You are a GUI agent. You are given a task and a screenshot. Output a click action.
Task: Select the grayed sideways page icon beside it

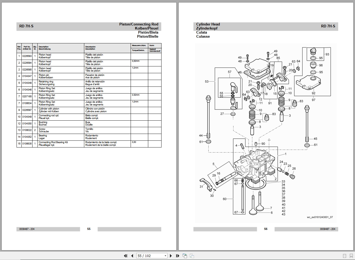pos(192,256)
